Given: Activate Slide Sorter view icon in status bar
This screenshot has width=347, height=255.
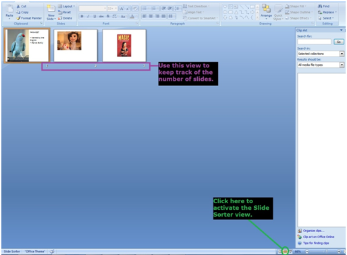Looking at the screenshot, I should (285, 252).
